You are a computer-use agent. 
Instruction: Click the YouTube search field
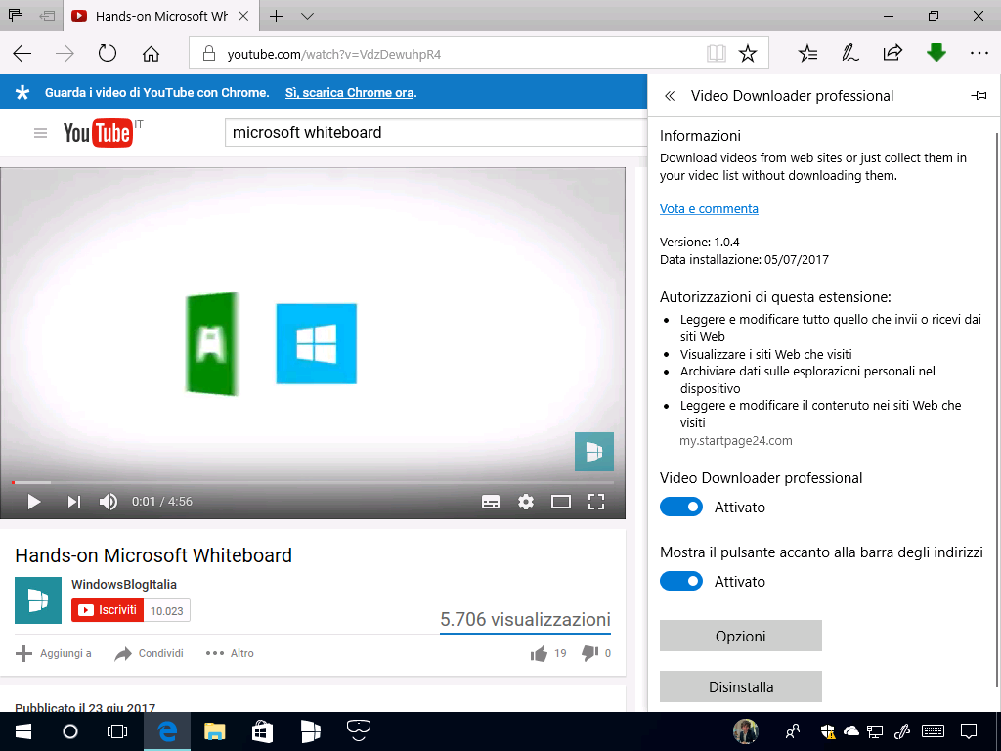(436, 133)
